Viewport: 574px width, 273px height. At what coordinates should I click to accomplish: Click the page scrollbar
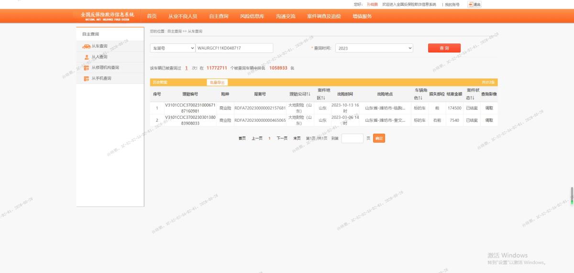point(572,196)
